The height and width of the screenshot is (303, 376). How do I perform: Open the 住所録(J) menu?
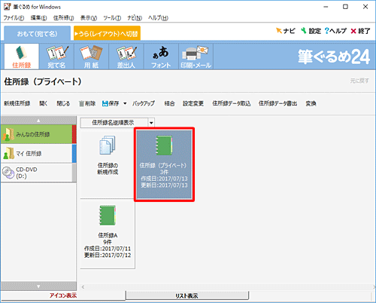click(x=64, y=18)
